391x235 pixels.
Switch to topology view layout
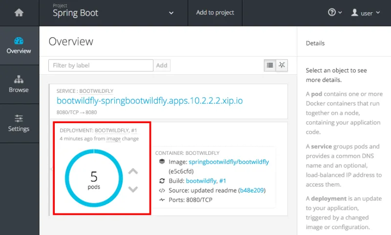coord(282,65)
